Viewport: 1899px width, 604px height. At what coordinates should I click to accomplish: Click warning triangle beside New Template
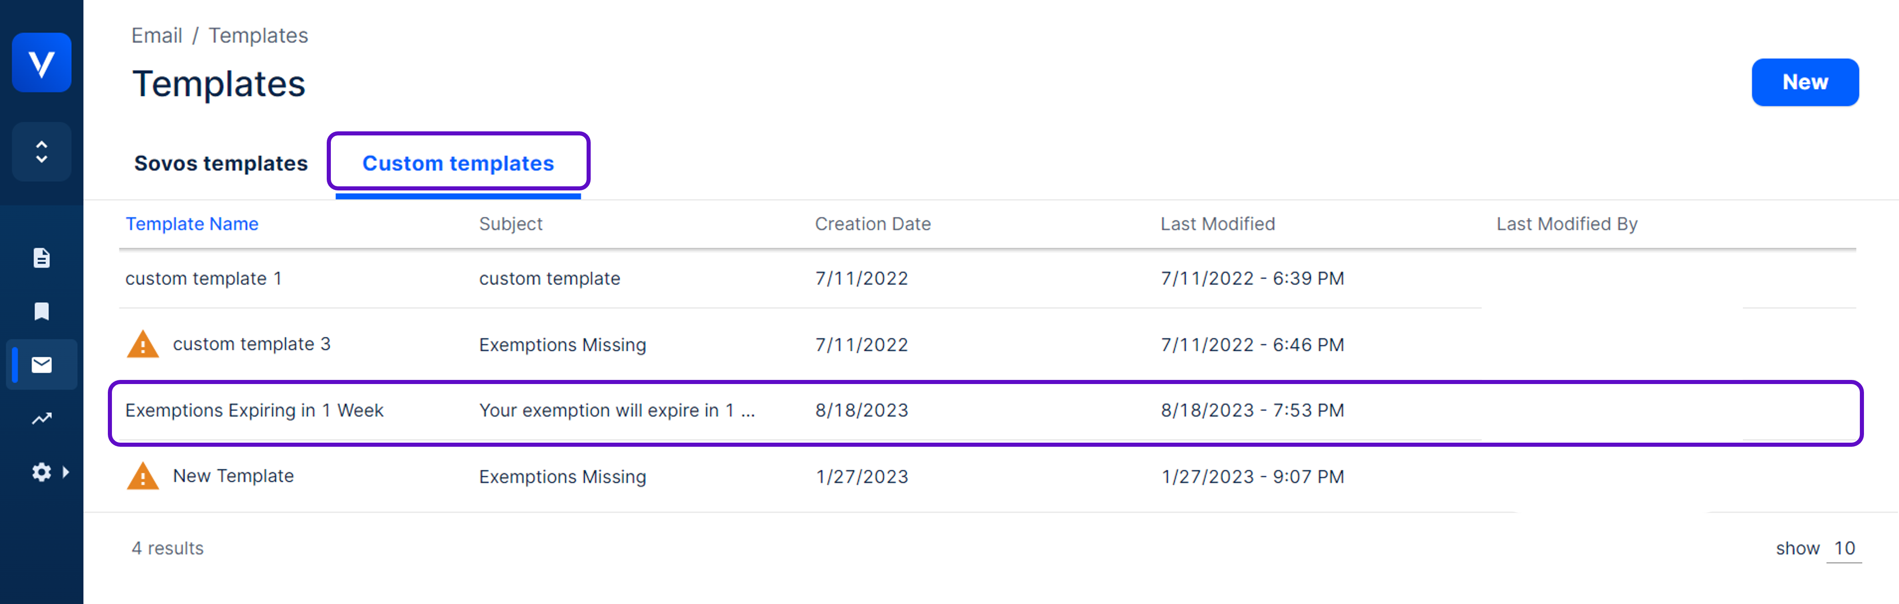143,476
